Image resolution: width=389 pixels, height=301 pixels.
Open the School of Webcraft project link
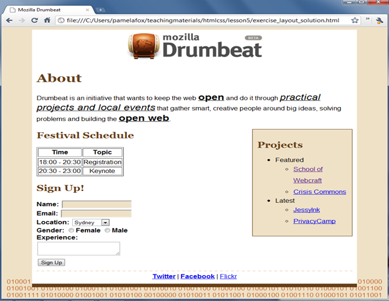[308, 175]
